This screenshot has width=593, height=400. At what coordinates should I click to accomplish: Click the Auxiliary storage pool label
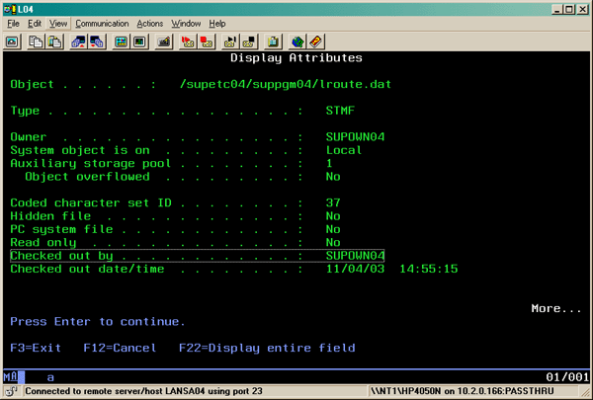(x=91, y=163)
